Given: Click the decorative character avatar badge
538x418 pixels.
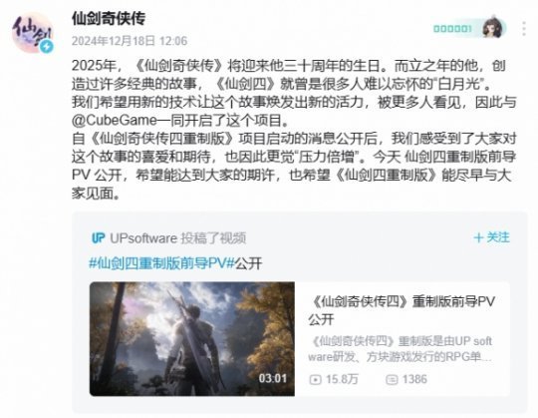Looking at the screenshot, I should [x=493, y=28].
